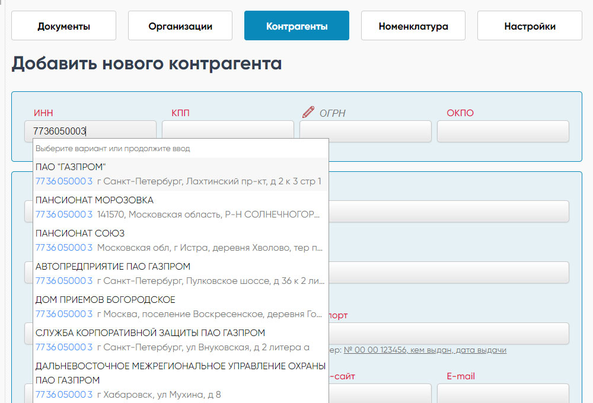Image resolution: width=593 pixels, height=403 pixels.
Task: Click address text ул Внуковская, д 2 литера а
Action: (248, 347)
